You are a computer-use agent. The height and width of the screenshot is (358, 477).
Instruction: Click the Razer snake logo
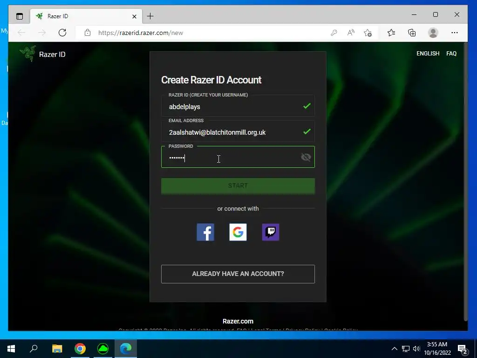coord(27,54)
